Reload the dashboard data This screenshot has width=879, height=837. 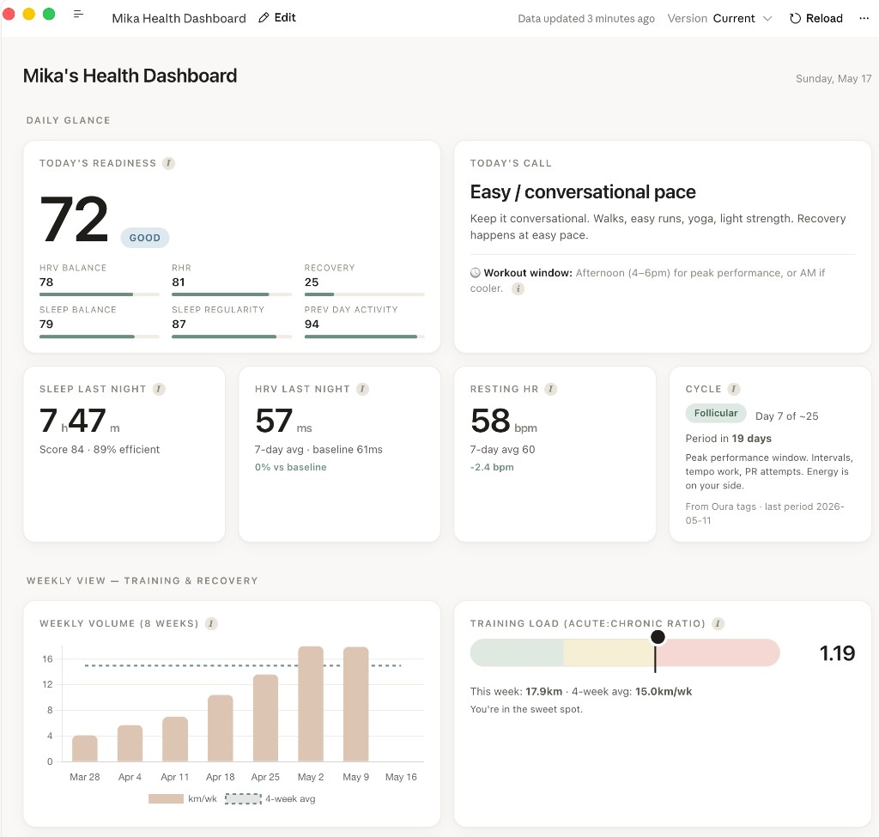pos(815,19)
